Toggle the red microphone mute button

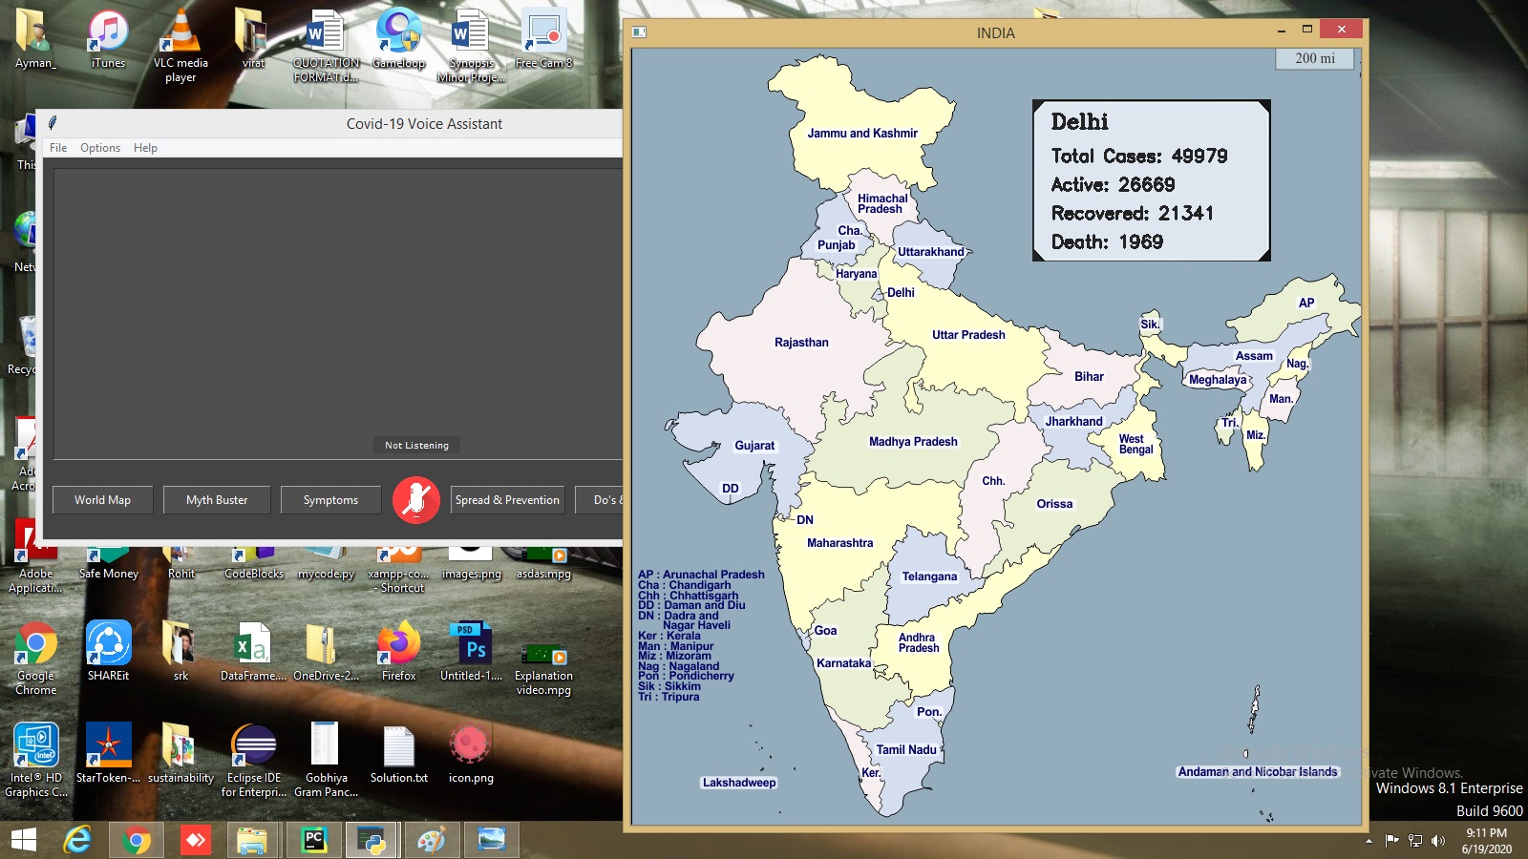pos(416,499)
